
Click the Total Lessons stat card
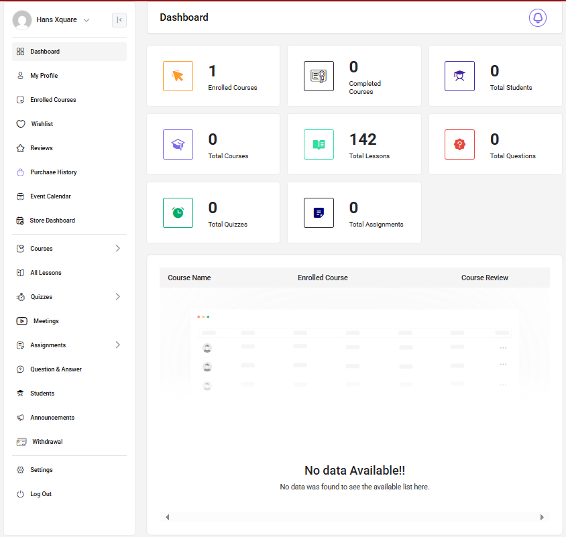pos(354,144)
